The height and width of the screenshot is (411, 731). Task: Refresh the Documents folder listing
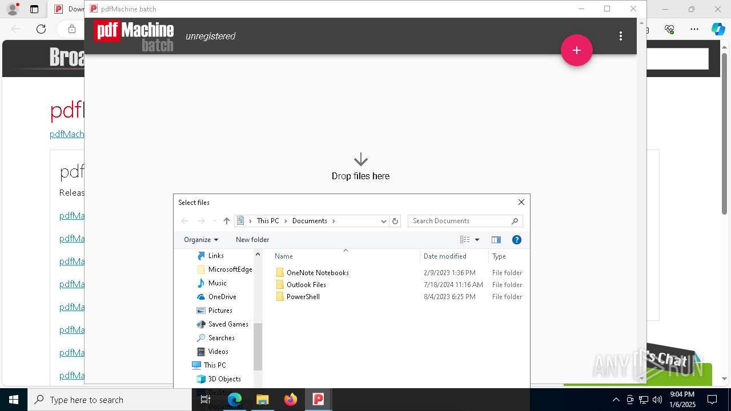pyautogui.click(x=395, y=221)
